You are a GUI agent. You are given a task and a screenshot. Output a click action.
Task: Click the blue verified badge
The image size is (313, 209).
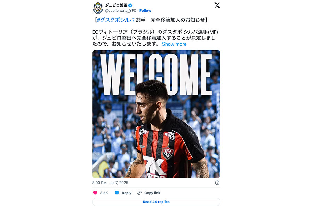(x=130, y=6)
